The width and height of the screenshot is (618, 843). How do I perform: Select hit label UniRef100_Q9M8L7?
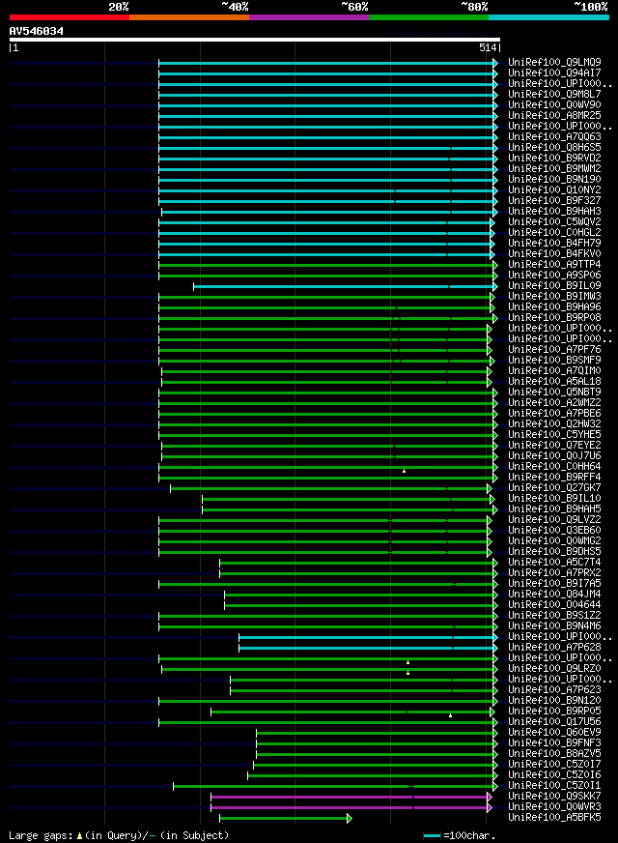(x=554, y=94)
